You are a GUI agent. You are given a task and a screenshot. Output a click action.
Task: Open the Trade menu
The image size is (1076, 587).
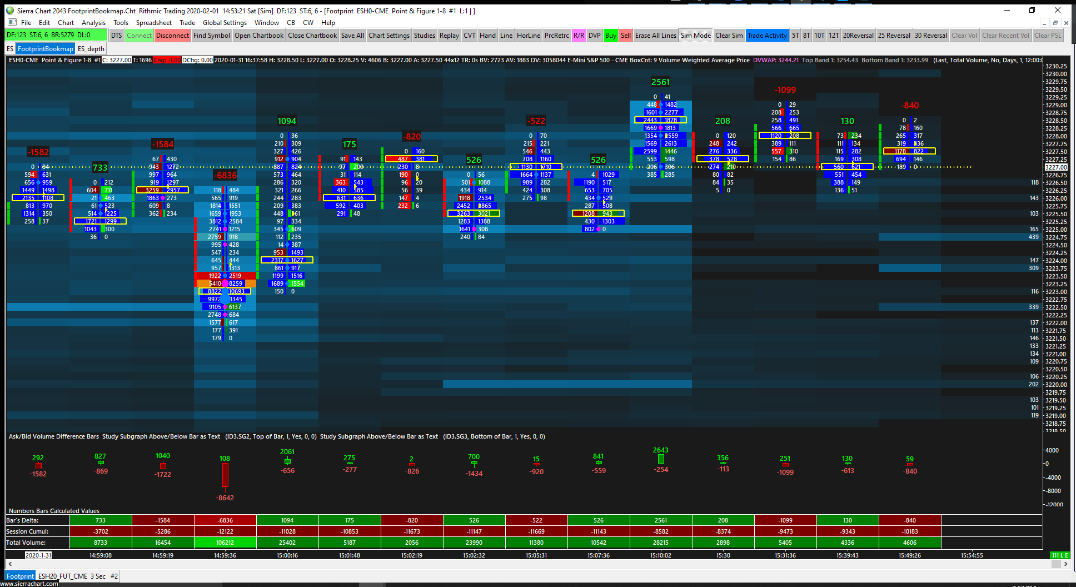point(187,23)
